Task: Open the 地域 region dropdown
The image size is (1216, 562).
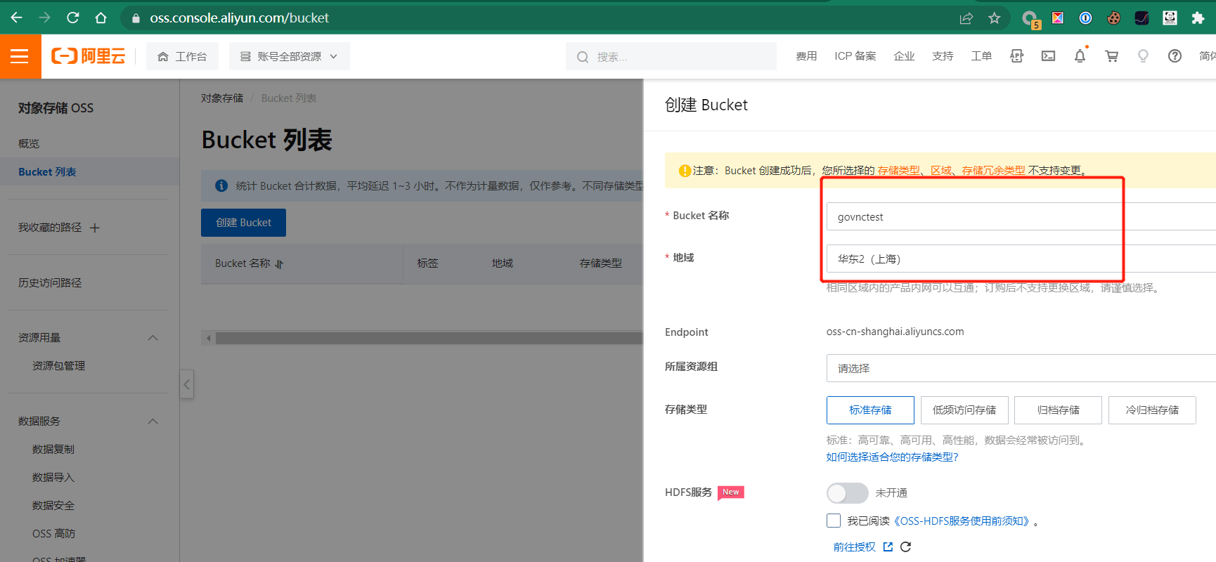Action: 1021,259
